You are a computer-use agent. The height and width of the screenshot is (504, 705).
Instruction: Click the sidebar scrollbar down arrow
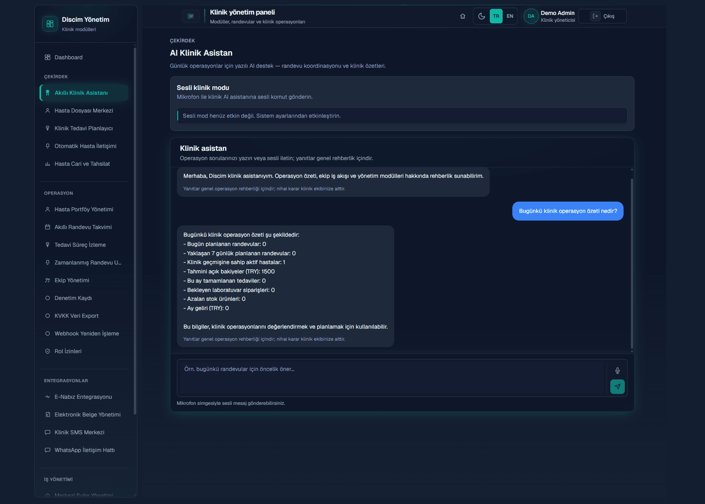coord(135,495)
